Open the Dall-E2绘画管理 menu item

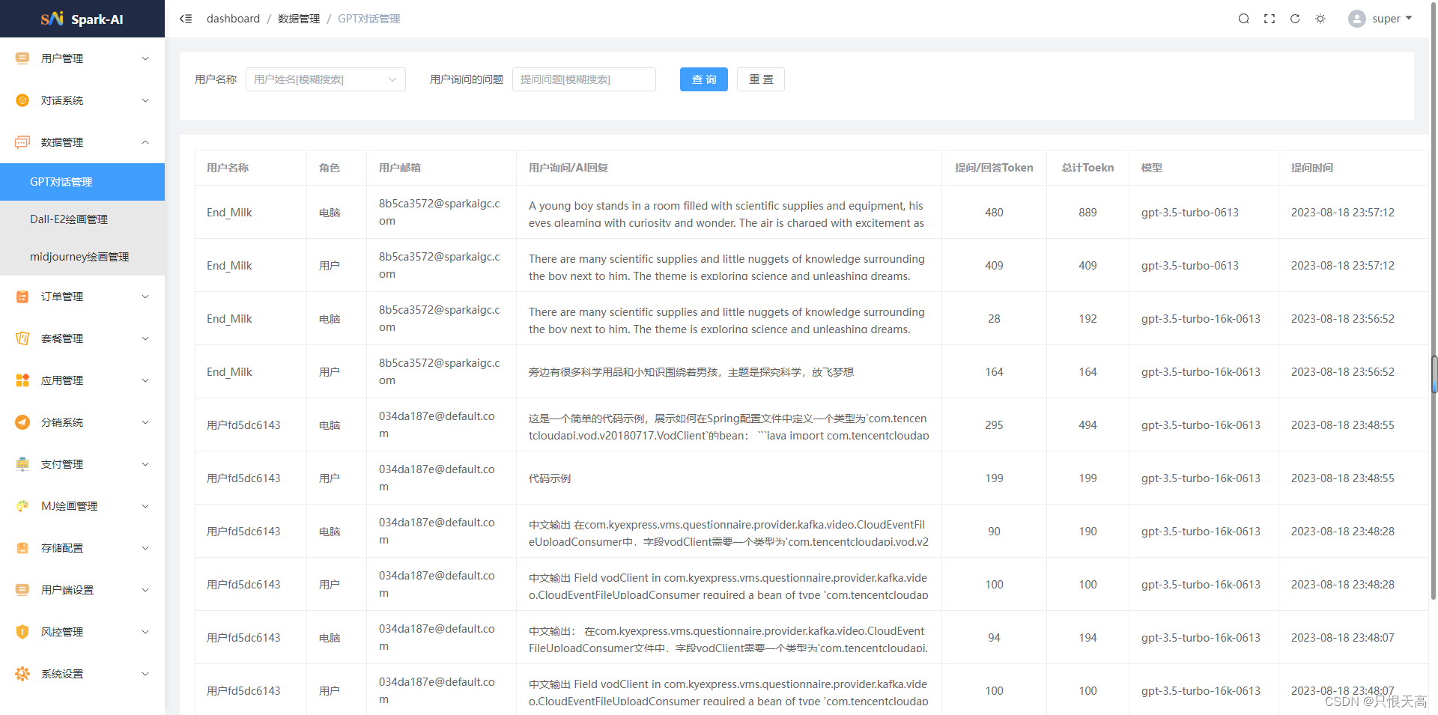pos(82,219)
